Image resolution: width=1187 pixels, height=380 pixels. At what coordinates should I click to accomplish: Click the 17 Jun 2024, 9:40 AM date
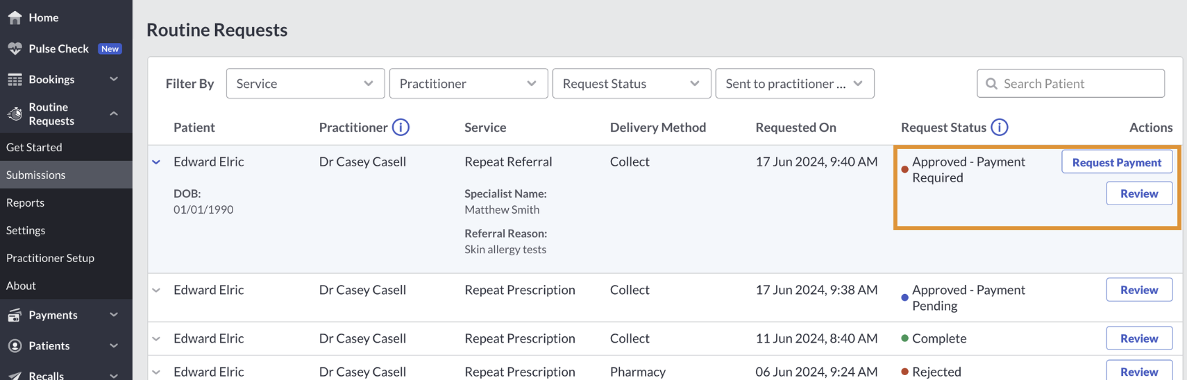click(816, 162)
